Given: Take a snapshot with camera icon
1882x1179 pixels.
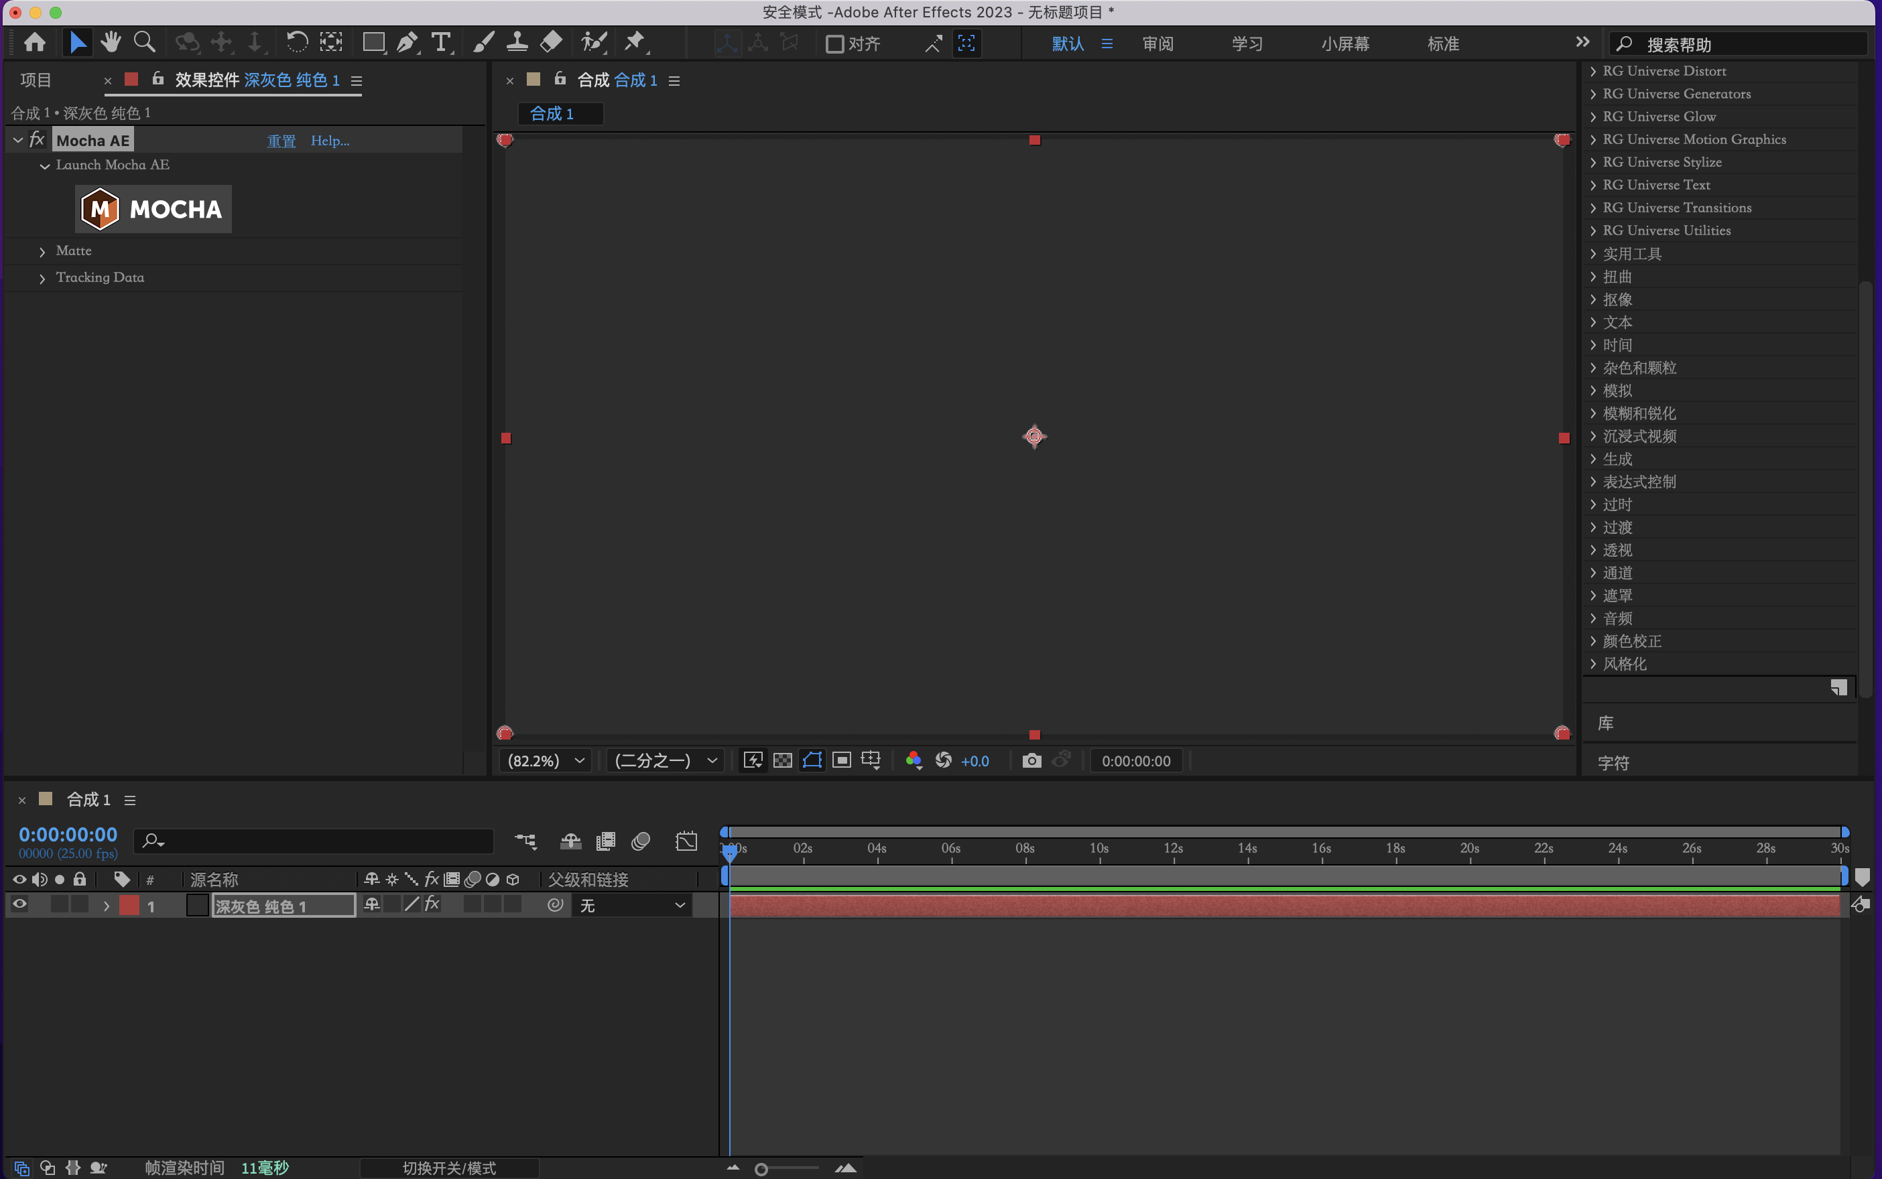Looking at the screenshot, I should coord(1031,760).
